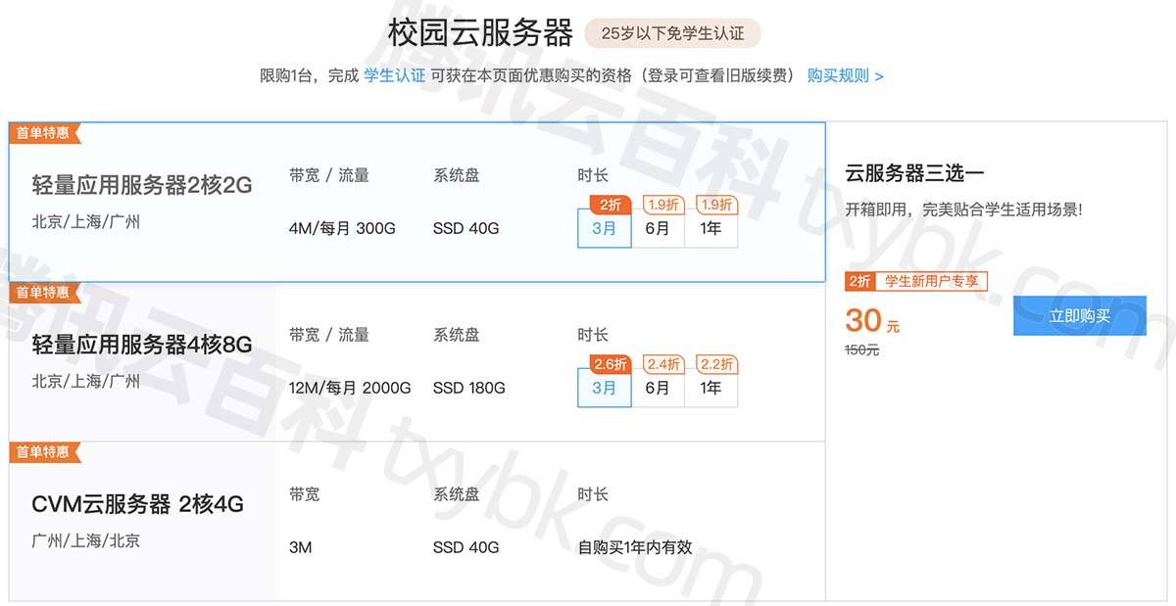The image size is (1176, 606).
Task: Click the 首单特惠 ribbon on 2核2G card
Action: pyautogui.click(x=44, y=132)
